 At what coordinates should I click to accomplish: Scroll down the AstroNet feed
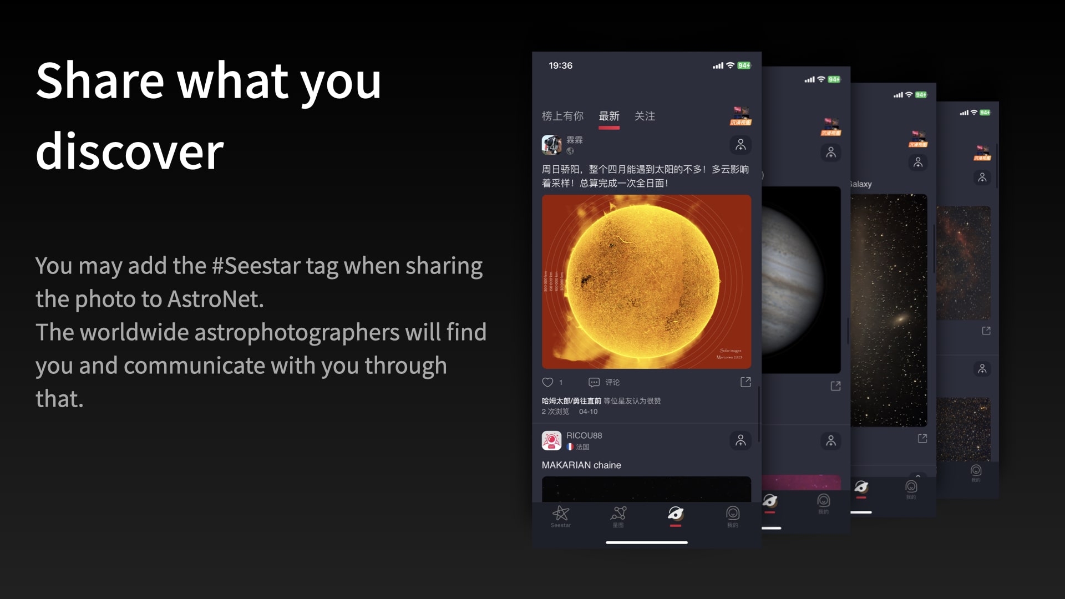pyautogui.click(x=647, y=314)
